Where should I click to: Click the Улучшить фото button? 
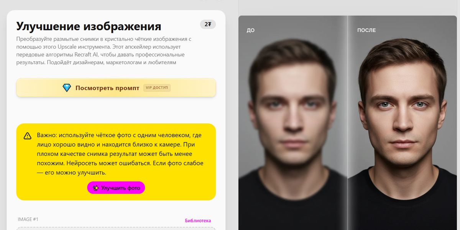[116, 188]
